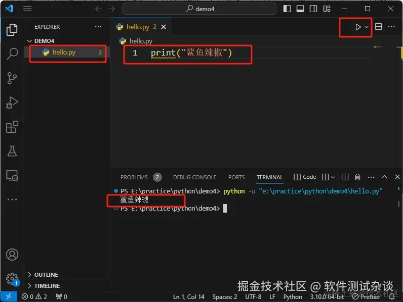Click the terminal file path link
The height and width of the screenshot is (302, 403).
tap(320, 191)
